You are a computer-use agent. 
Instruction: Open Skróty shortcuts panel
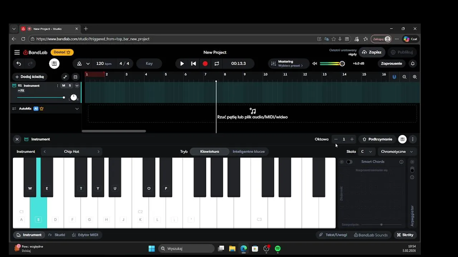(x=405, y=235)
